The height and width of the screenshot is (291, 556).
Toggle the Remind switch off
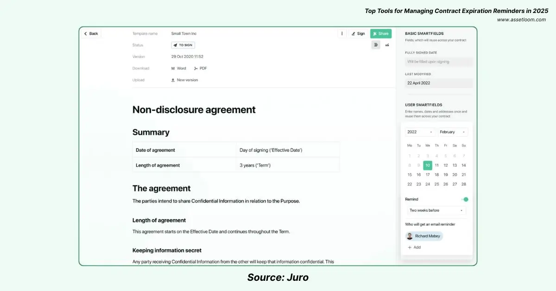click(465, 199)
